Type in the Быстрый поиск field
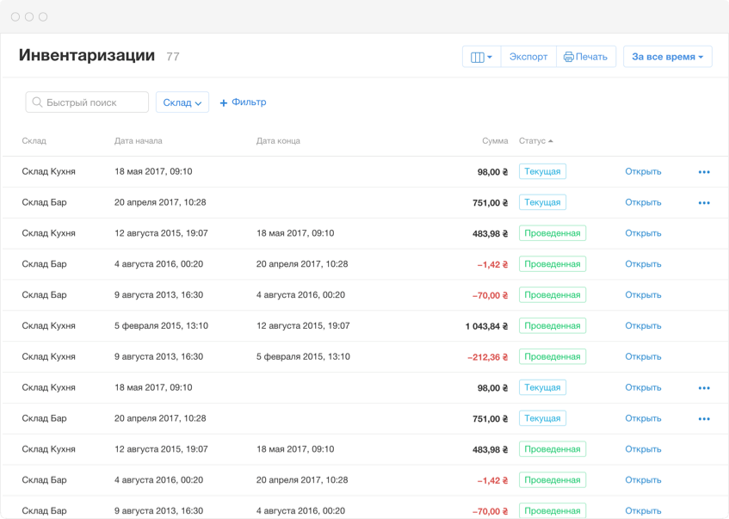Screen dimensions: 729x519 click(x=93, y=102)
